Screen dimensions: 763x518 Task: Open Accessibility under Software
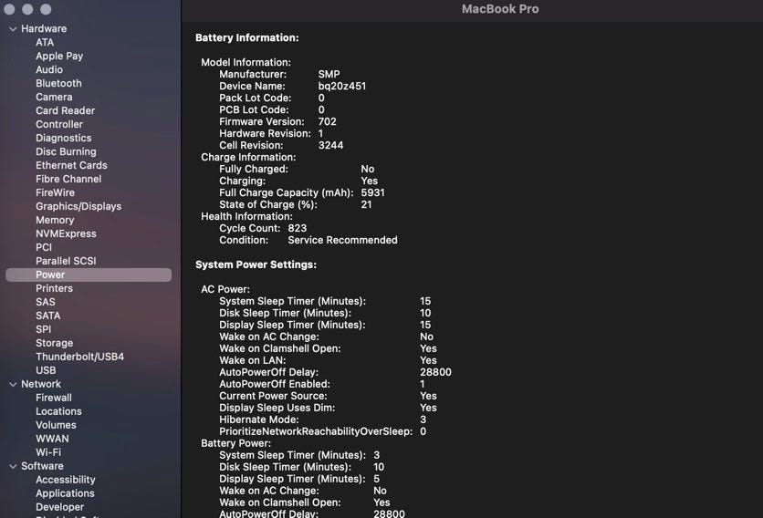(x=65, y=480)
